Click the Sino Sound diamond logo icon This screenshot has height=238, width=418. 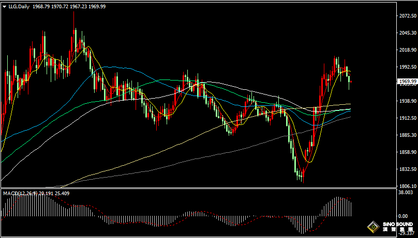pos(372,226)
